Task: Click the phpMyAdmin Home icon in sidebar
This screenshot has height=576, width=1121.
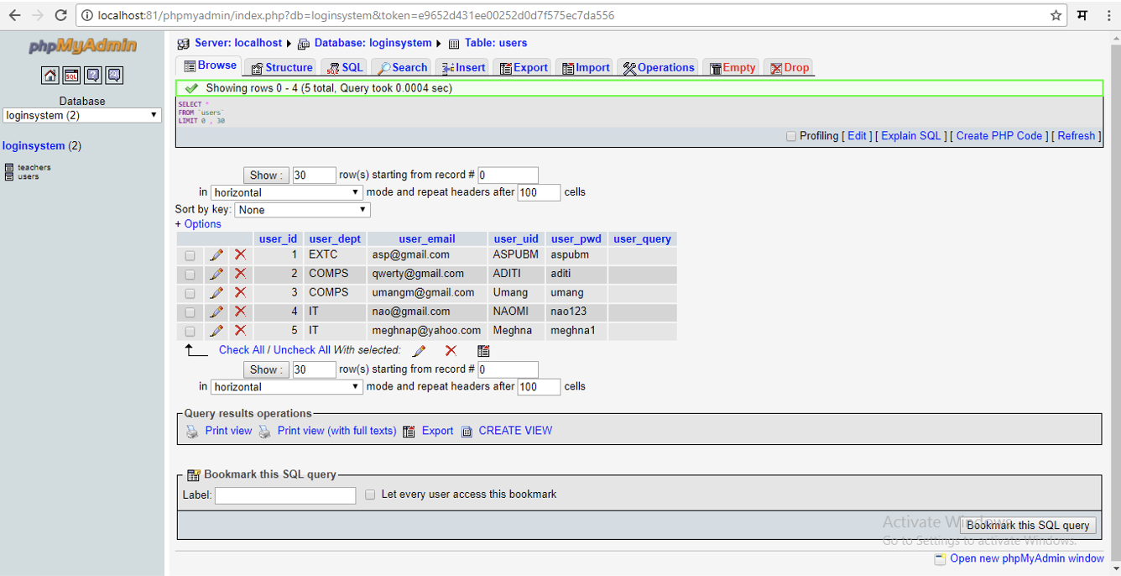Action: 50,76
